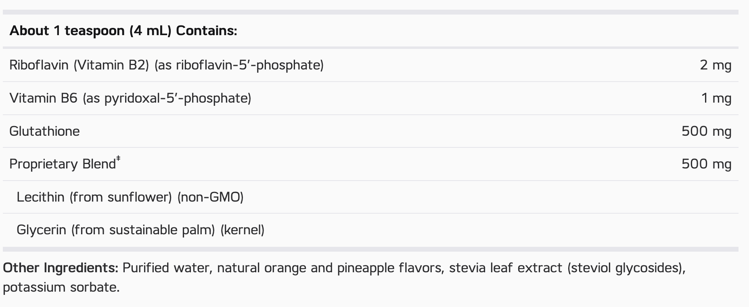
Task: Click the Glutathione ingredient name
Action: point(44,131)
